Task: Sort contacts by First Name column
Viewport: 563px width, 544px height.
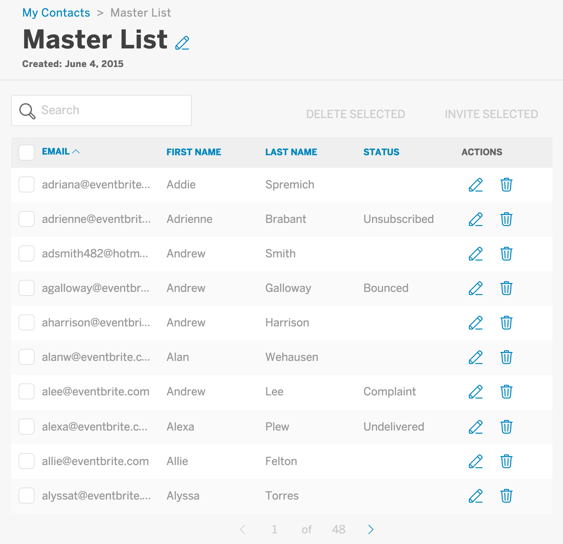Action: pos(194,152)
